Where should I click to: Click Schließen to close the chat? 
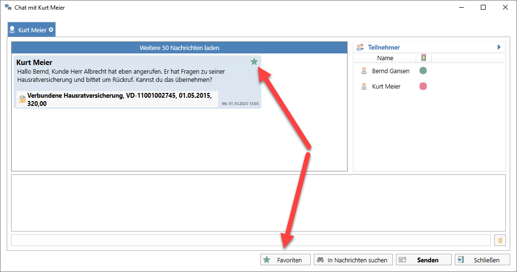click(482, 260)
